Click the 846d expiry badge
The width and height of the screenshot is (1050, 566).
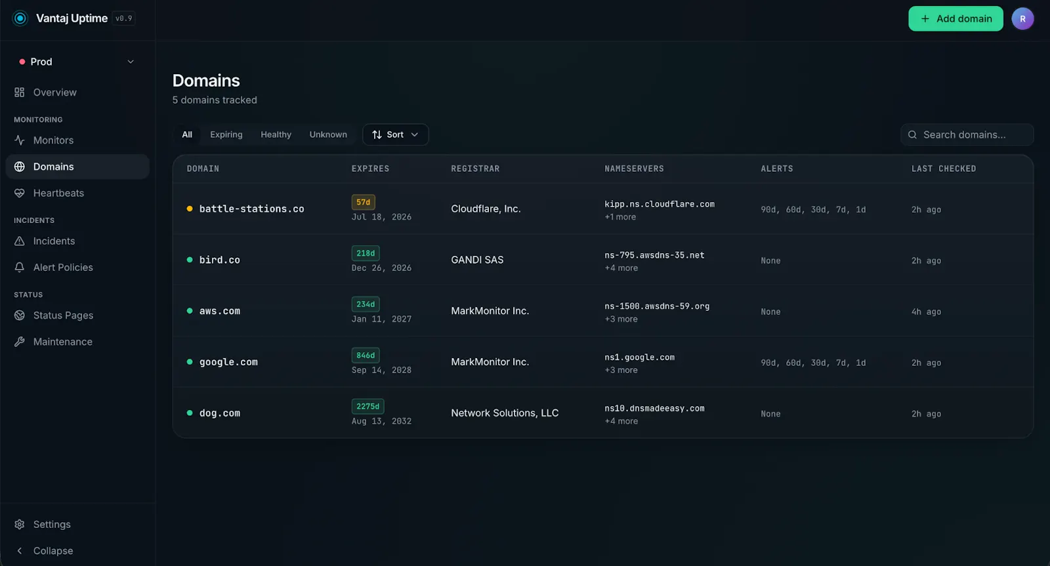[x=366, y=355]
